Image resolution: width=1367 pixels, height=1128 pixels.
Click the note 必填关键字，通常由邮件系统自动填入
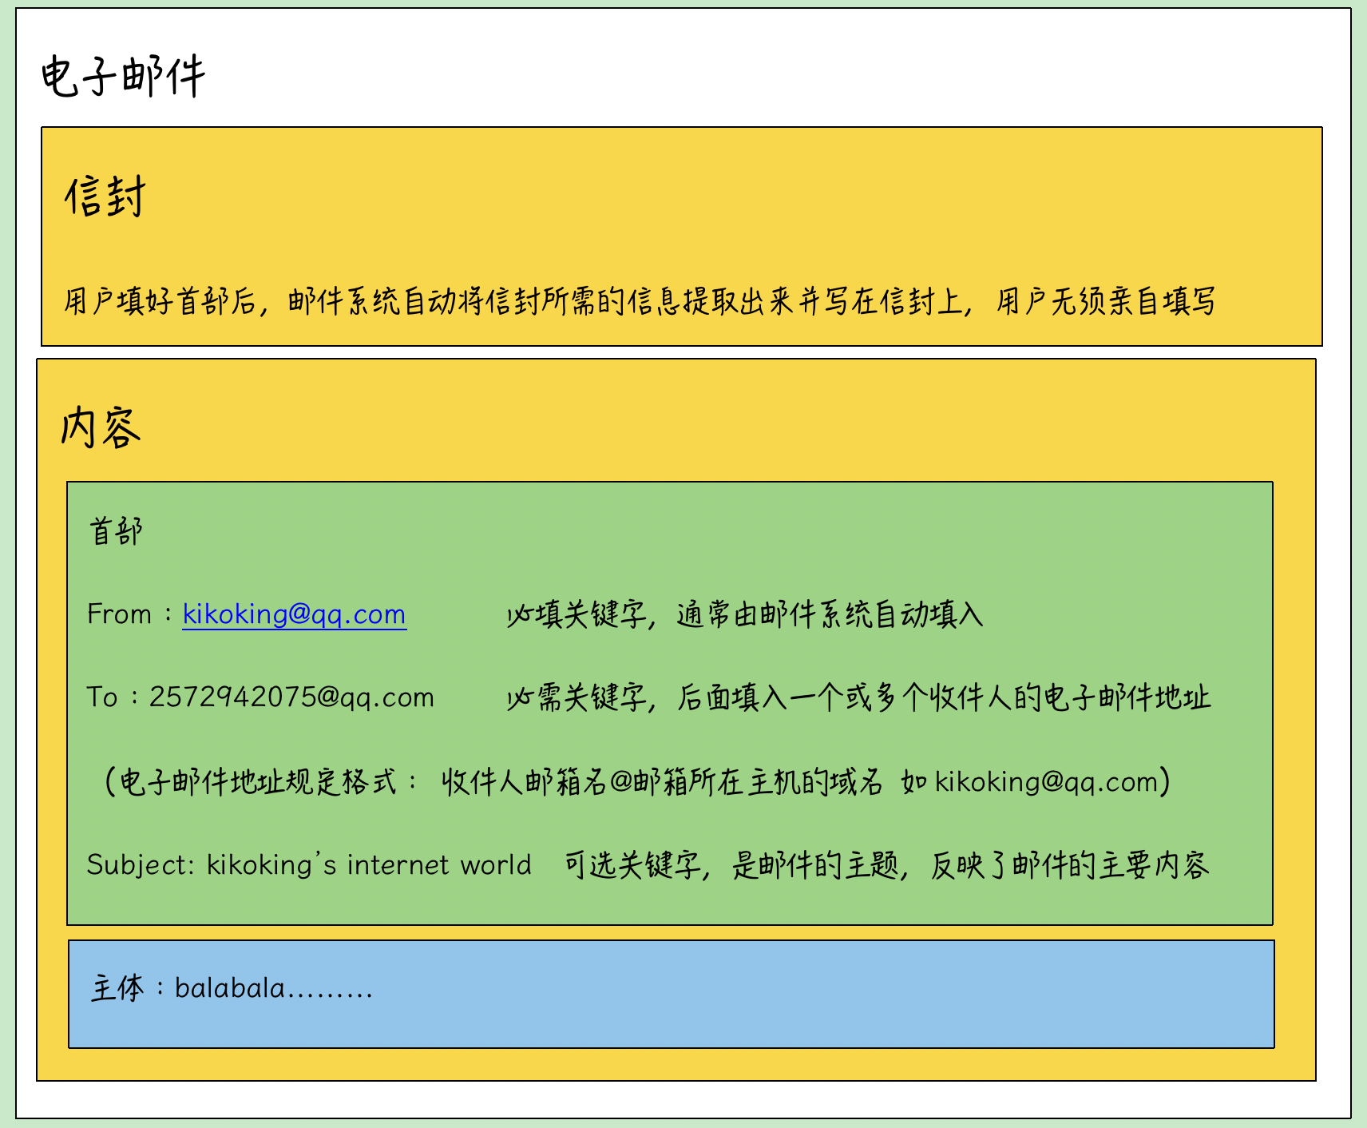tap(745, 614)
